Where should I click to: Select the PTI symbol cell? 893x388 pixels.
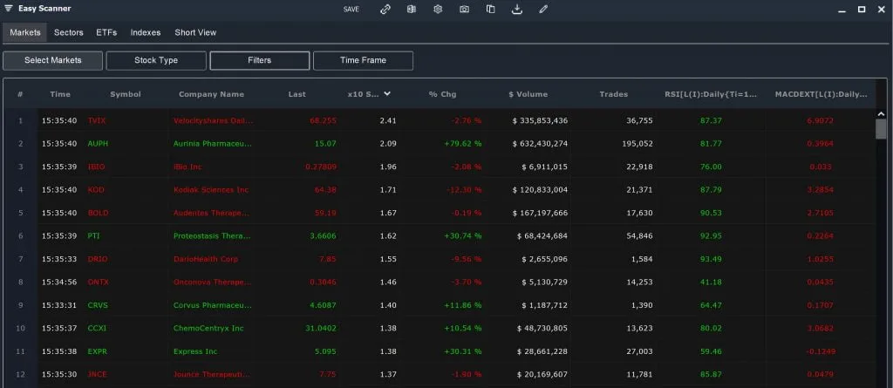pyautogui.click(x=94, y=236)
